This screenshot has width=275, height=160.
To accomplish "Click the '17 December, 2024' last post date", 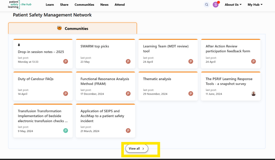I will (92, 94).
